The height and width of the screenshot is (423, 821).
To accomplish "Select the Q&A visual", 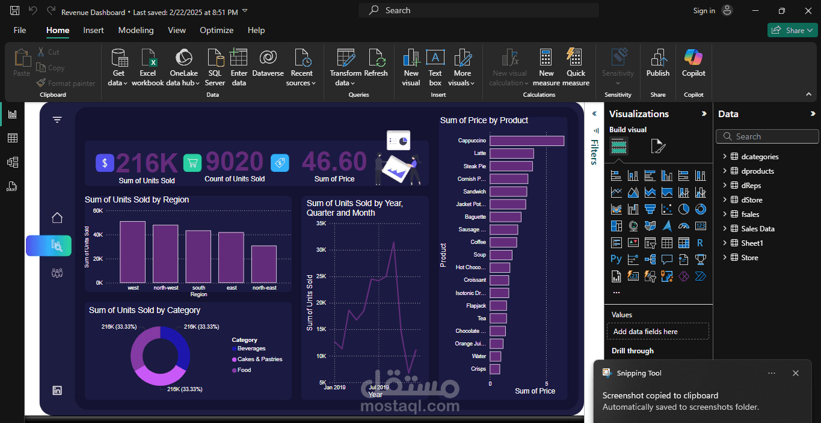I will tap(667, 260).
